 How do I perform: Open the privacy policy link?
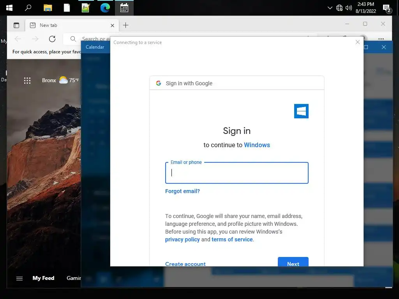coord(182,239)
